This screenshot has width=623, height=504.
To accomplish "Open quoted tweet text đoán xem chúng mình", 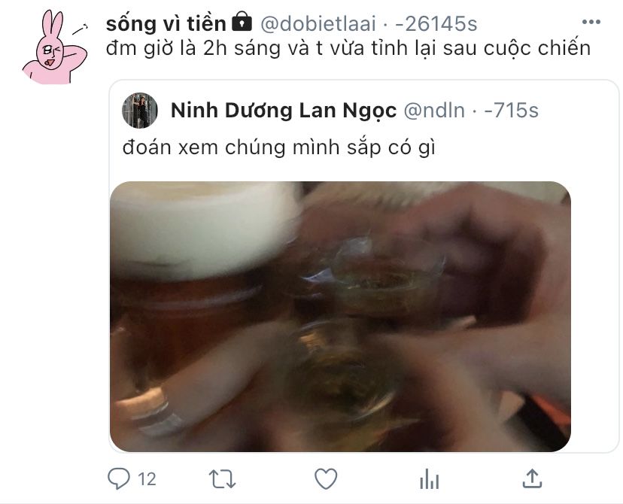I will (279, 147).
